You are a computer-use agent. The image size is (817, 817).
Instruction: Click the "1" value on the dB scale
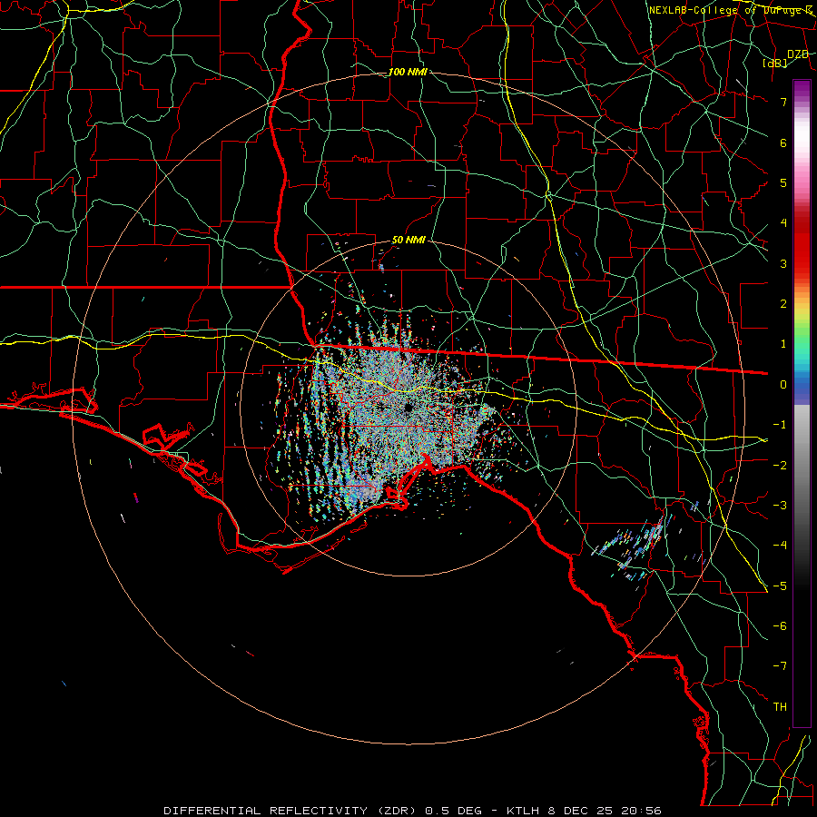pyautogui.click(x=783, y=344)
